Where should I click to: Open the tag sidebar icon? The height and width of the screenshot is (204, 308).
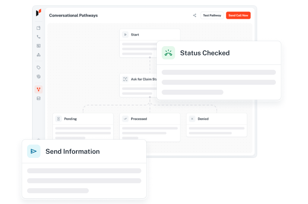[38, 68]
